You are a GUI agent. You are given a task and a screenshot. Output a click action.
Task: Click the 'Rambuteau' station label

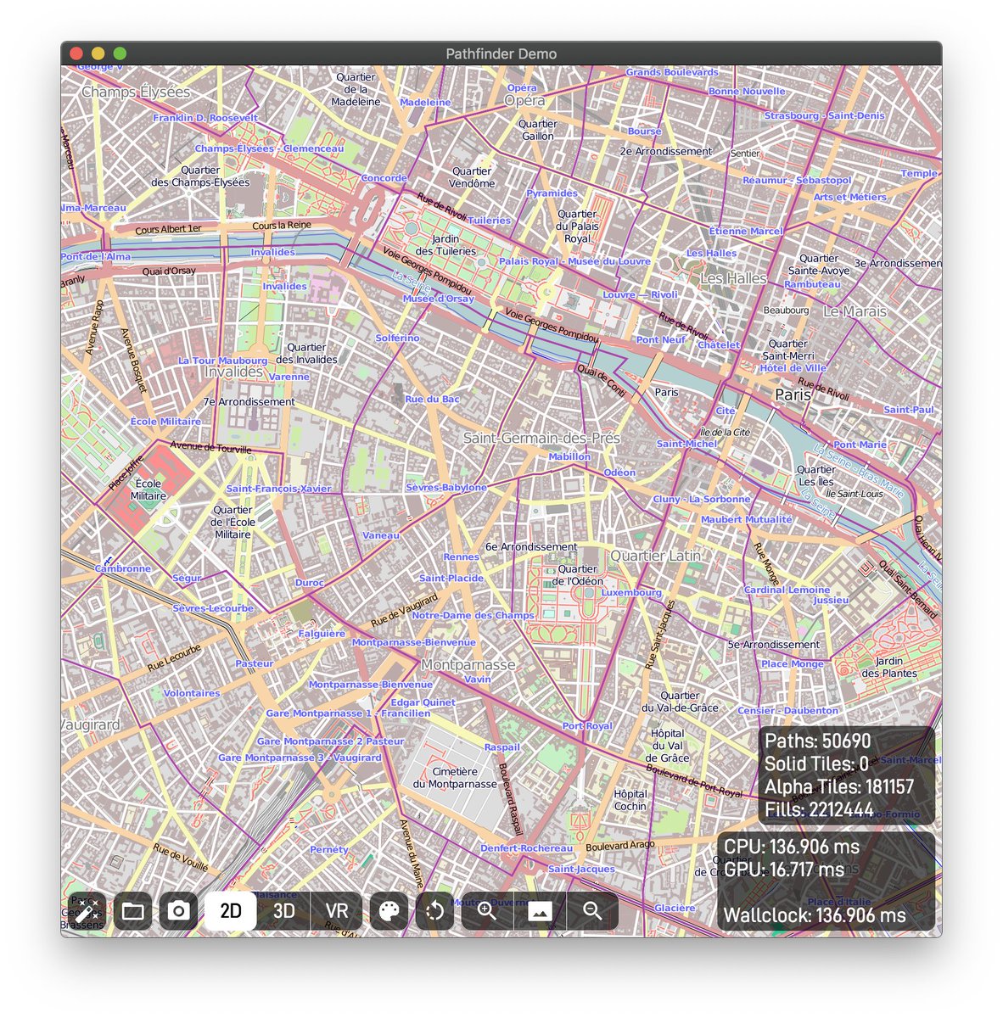click(x=812, y=284)
